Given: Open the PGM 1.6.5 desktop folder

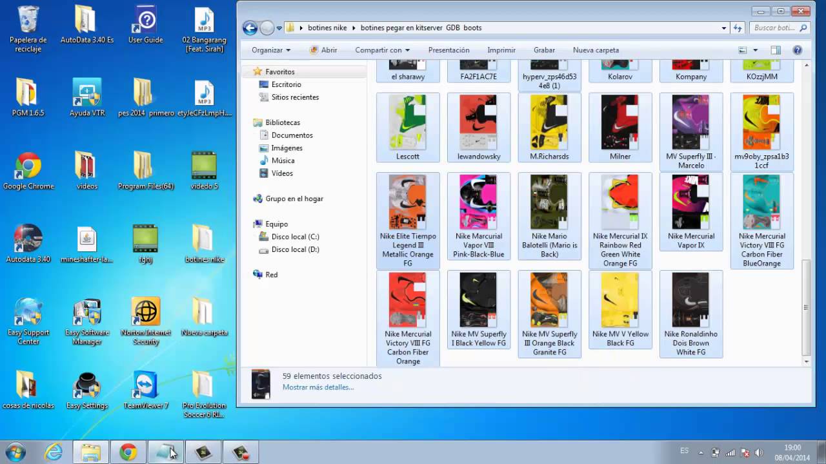Looking at the screenshot, I should [x=28, y=98].
